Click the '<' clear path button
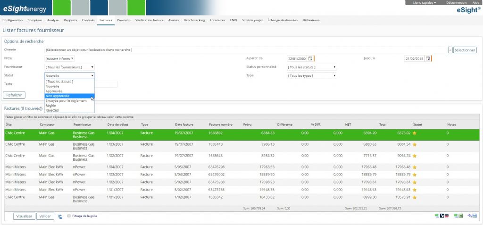The image size is (483, 225). (450, 50)
